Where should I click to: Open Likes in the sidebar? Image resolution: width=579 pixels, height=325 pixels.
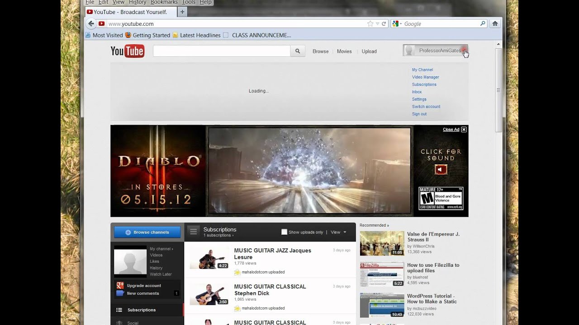tap(155, 261)
